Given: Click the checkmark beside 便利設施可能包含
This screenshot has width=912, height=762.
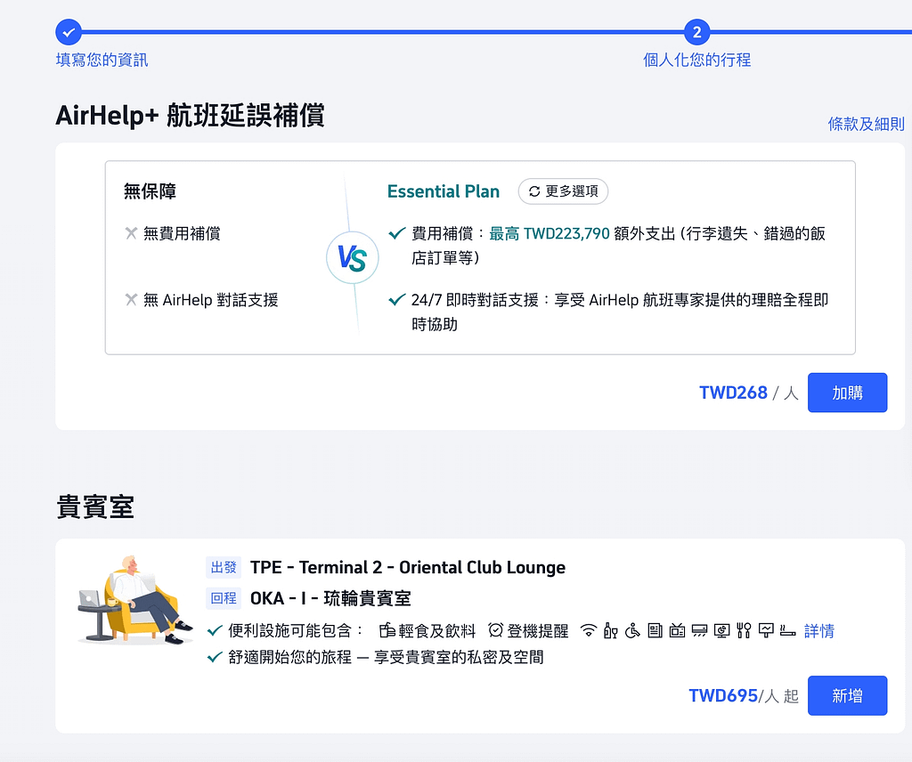Looking at the screenshot, I should (215, 630).
